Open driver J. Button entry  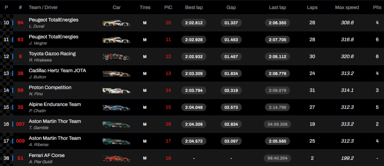coord(37,77)
